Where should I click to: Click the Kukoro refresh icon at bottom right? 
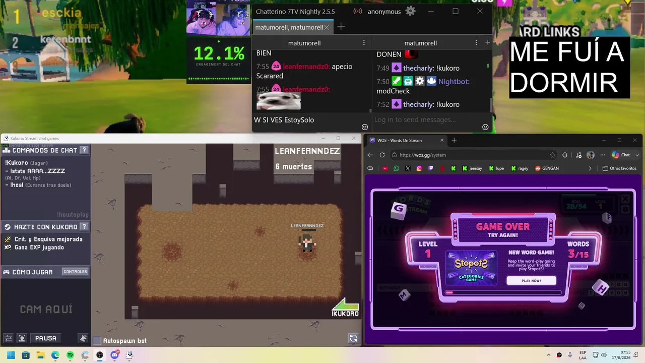click(353, 338)
